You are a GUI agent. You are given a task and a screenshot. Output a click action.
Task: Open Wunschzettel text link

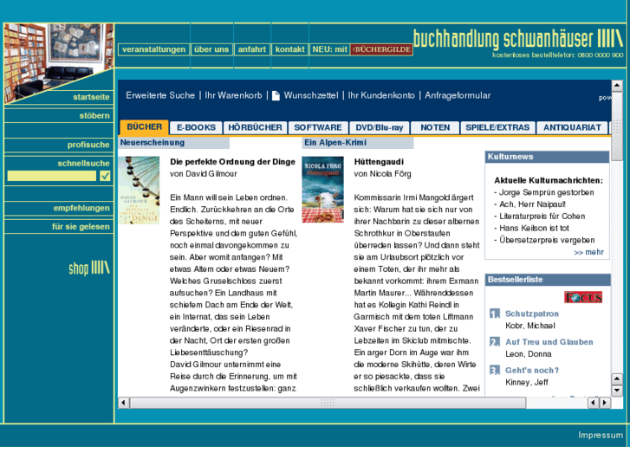[311, 95]
